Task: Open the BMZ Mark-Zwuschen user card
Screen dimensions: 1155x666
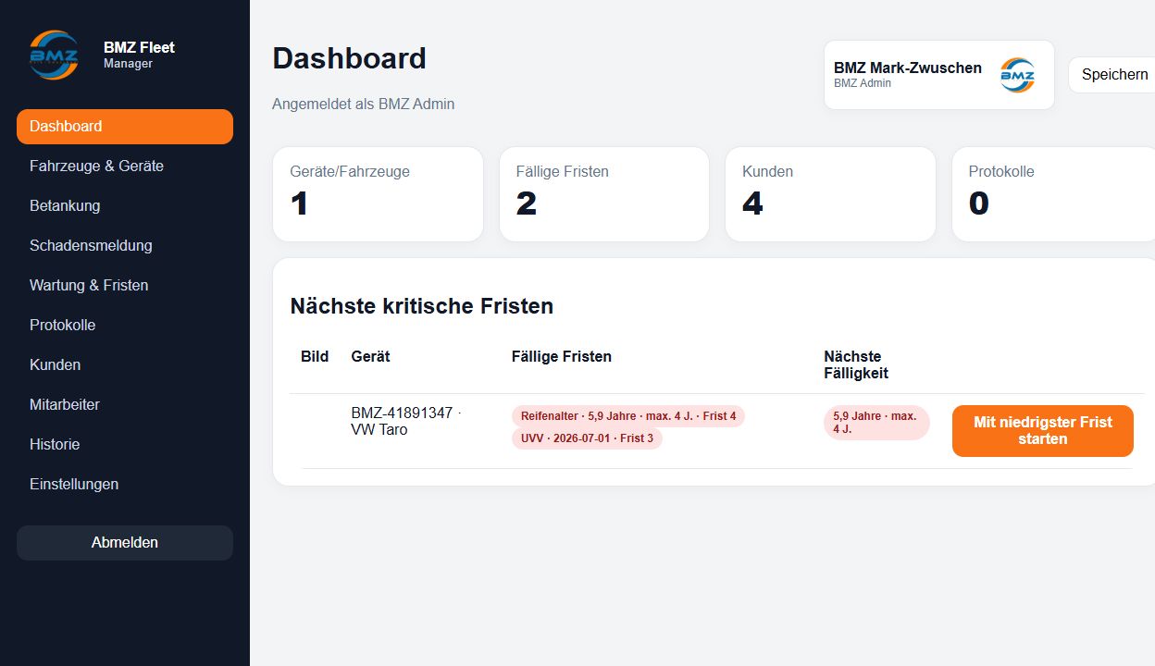Action: [939, 75]
